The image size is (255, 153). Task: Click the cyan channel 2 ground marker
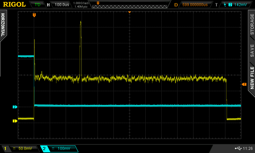tap(15, 107)
